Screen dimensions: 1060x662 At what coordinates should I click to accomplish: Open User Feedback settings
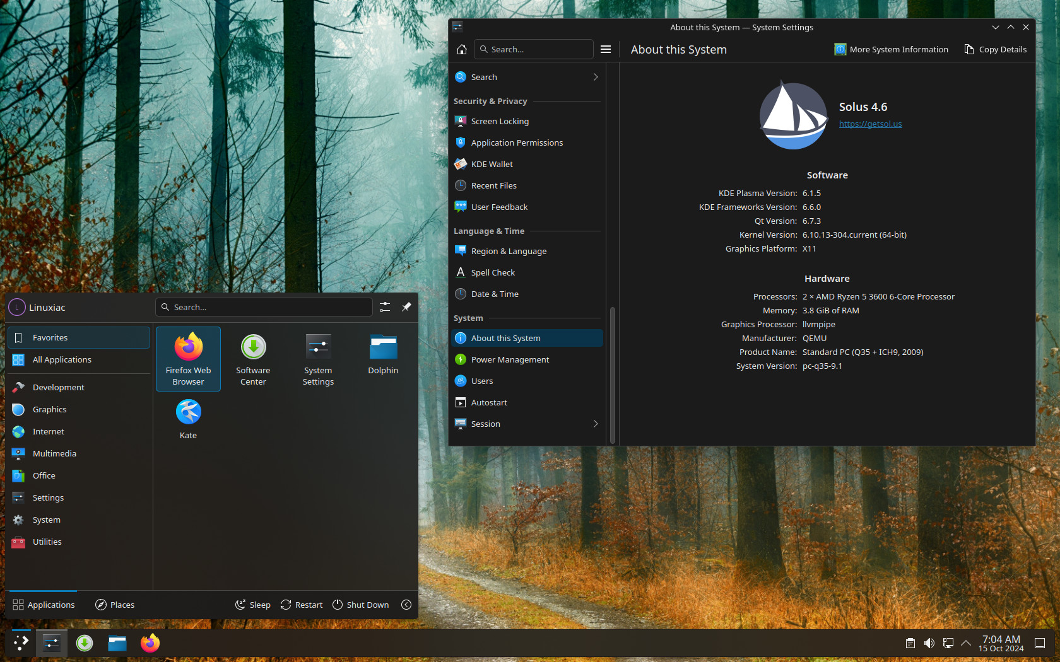click(x=527, y=207)
